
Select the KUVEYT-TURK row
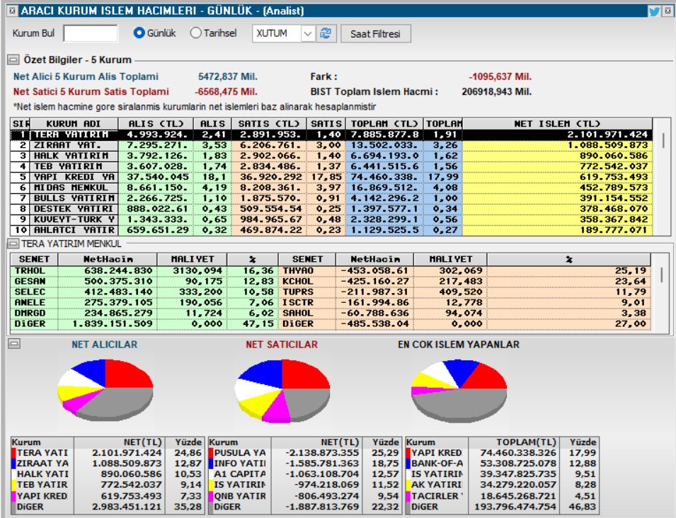(x=331, y=219)
